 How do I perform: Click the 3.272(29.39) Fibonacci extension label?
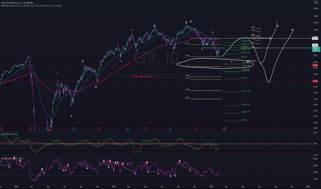pos(245,104)
